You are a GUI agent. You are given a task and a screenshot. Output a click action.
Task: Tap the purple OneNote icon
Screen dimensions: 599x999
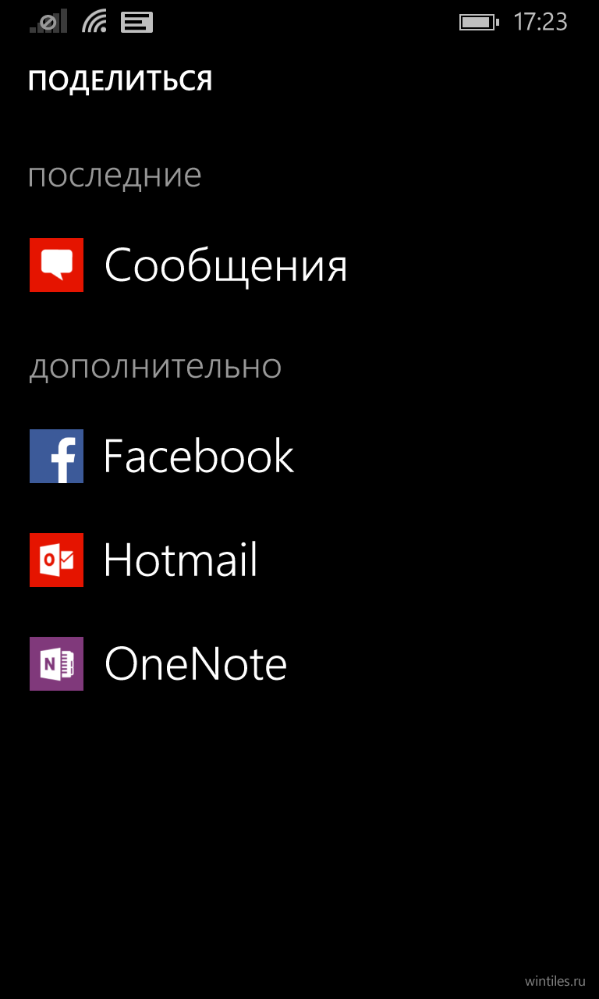click(56, 663)
